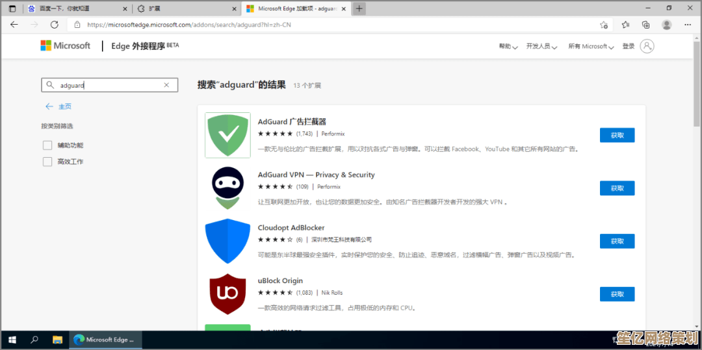
Task: Check the 辅助功能 category filter
Action: (x=47, y=145)
